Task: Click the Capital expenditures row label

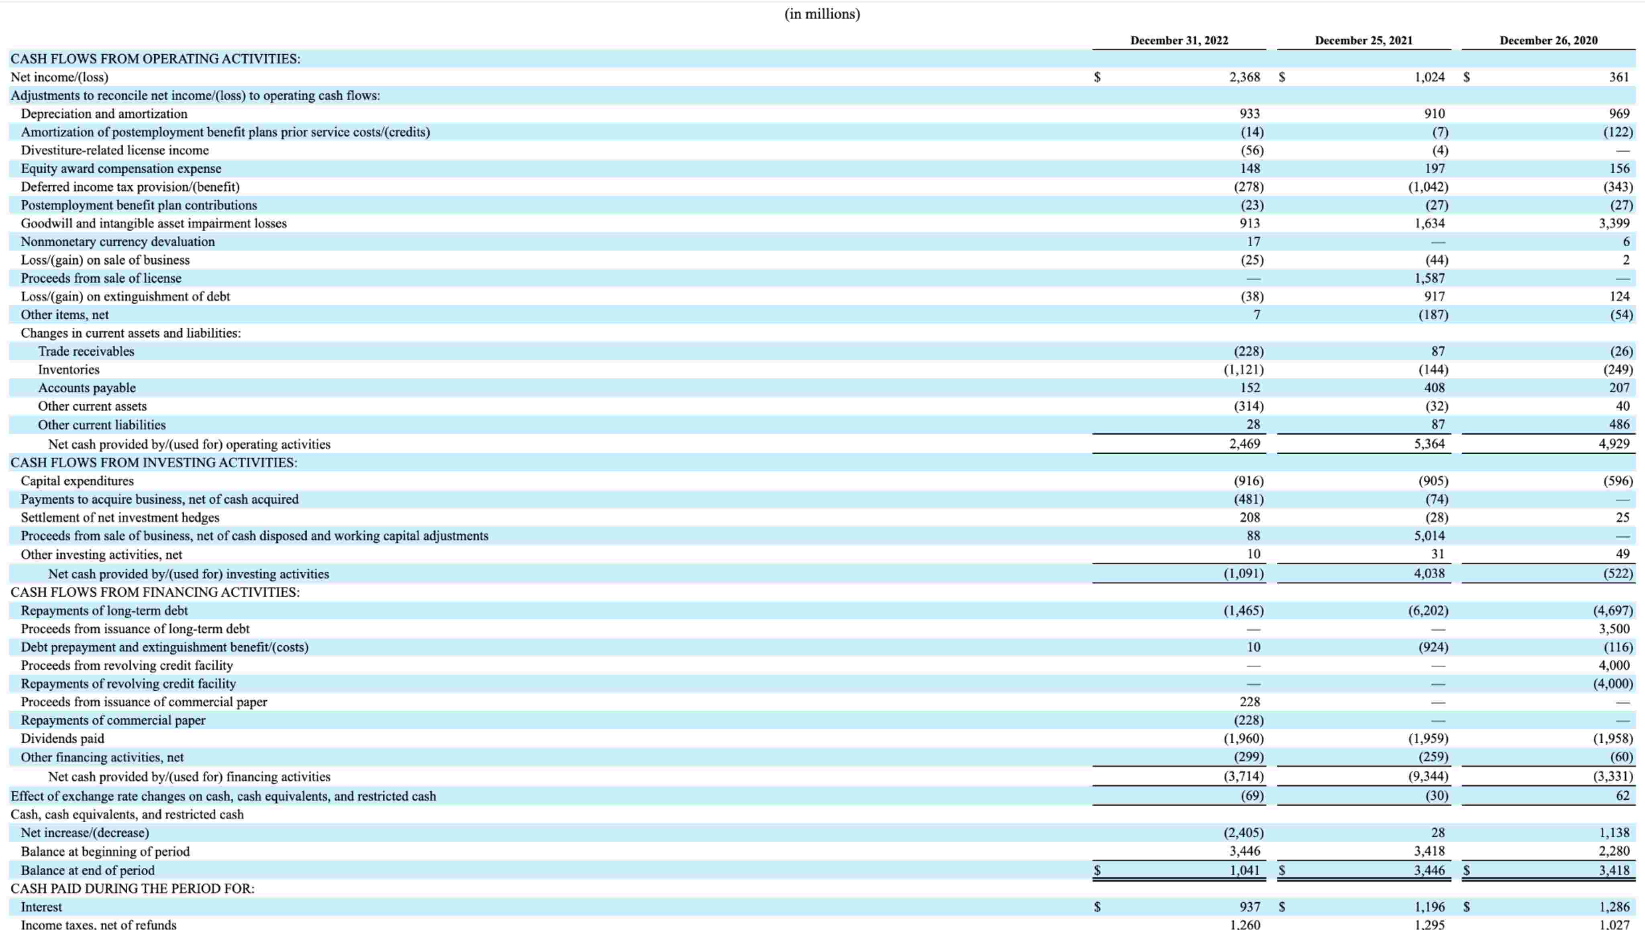Action: 77,481
